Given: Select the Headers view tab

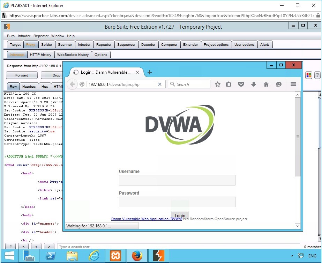Looking at the screenshot, I should 29,87.
